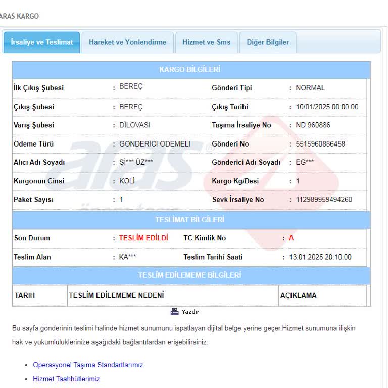
Task: Click the Gönderi No 5515960886458
Action: 320,144
